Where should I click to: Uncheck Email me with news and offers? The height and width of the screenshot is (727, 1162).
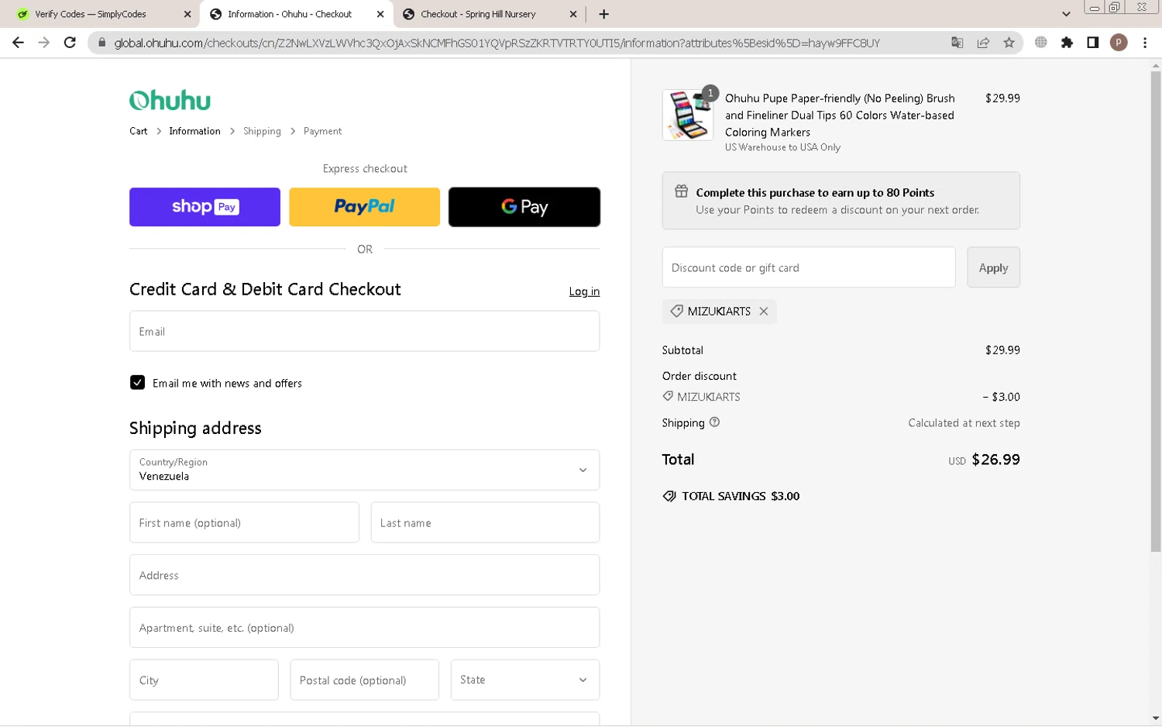[137, 382]
